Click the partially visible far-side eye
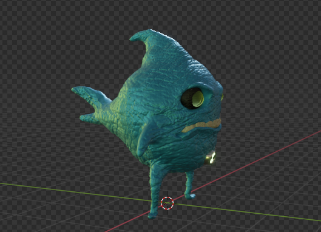 pyautogui.click(x=222, y=97)
